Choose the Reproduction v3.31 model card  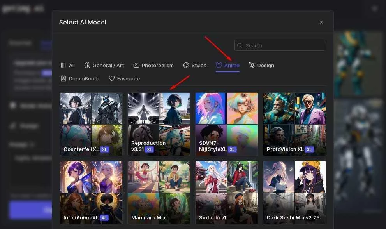(x=159, y=124)
